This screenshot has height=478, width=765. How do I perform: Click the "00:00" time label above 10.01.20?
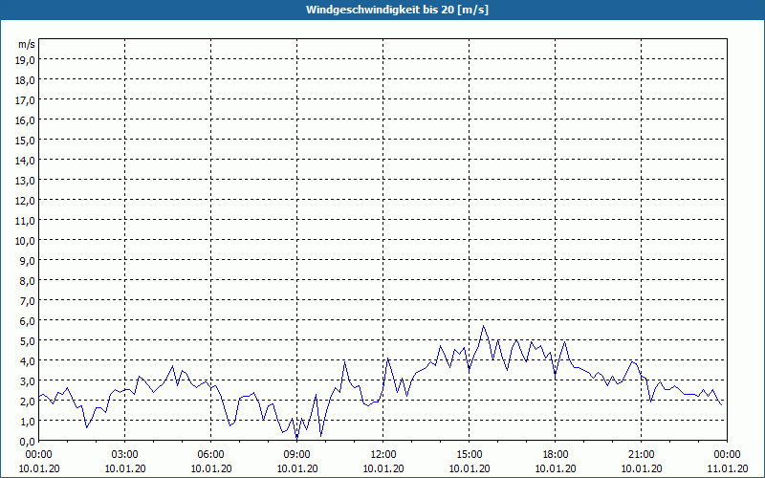click(x=39, y=455)
